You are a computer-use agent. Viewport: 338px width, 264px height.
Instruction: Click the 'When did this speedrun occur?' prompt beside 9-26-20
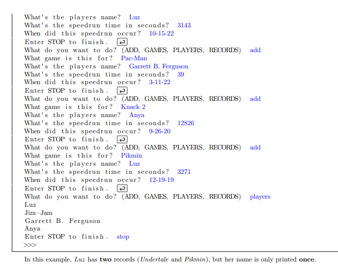coord(82,131)
